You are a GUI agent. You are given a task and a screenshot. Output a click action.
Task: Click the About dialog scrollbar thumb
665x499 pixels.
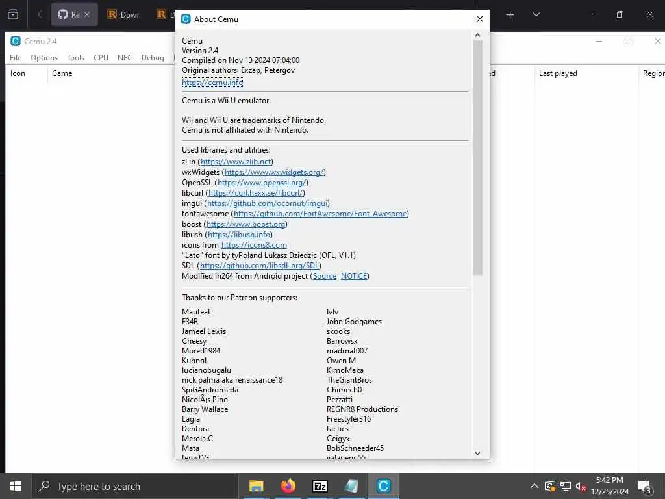477,158
